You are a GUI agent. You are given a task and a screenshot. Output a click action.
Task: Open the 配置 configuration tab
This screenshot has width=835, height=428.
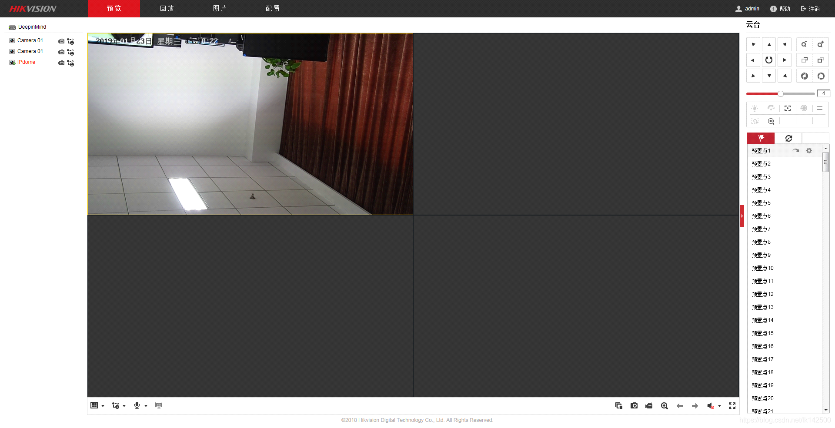coord(273,9)
